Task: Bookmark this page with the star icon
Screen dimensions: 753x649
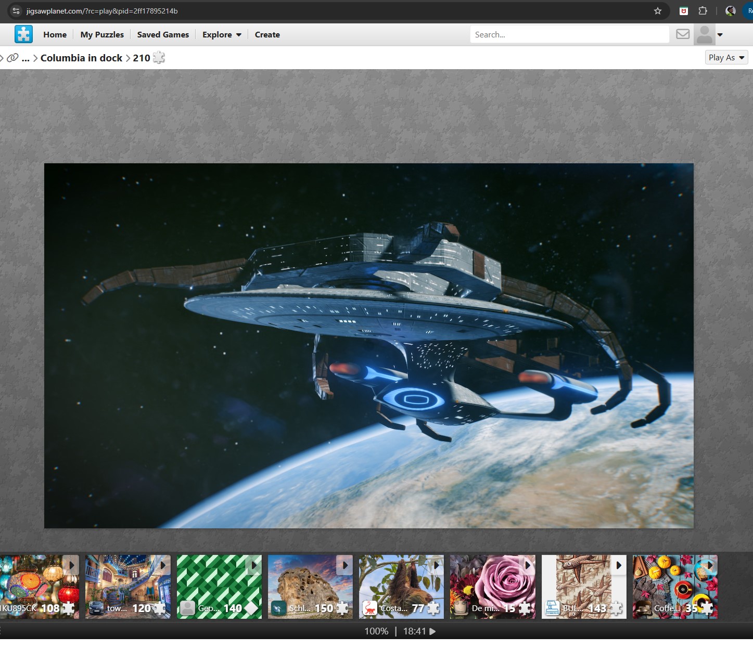Action: pyautogui.click(x=658, y=11)
